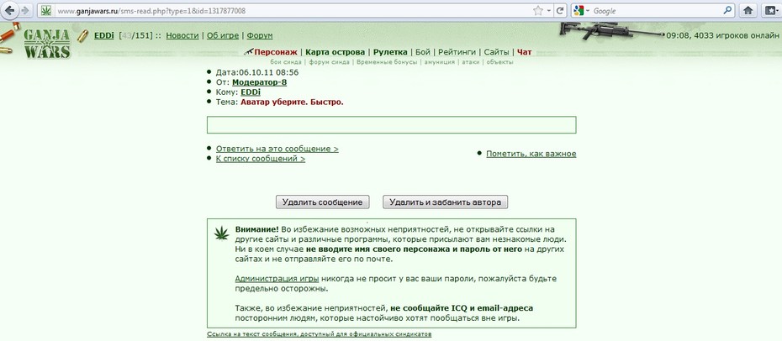782x341 pixels.
Task: Open the Новости link
Action: pos(182,36)
